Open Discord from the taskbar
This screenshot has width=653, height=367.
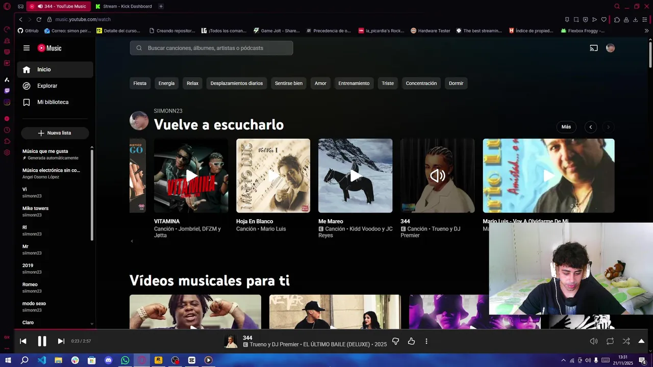click(108, 360)
